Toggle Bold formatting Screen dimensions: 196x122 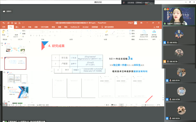31,35
